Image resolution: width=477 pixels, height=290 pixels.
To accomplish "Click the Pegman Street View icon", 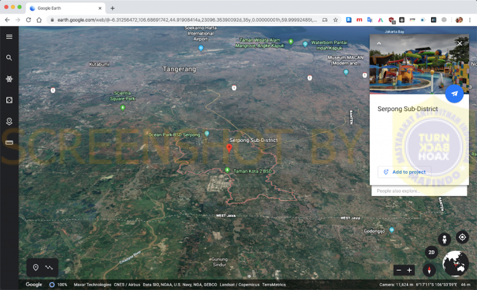I will pyautogui.click(x=444, y=239).
